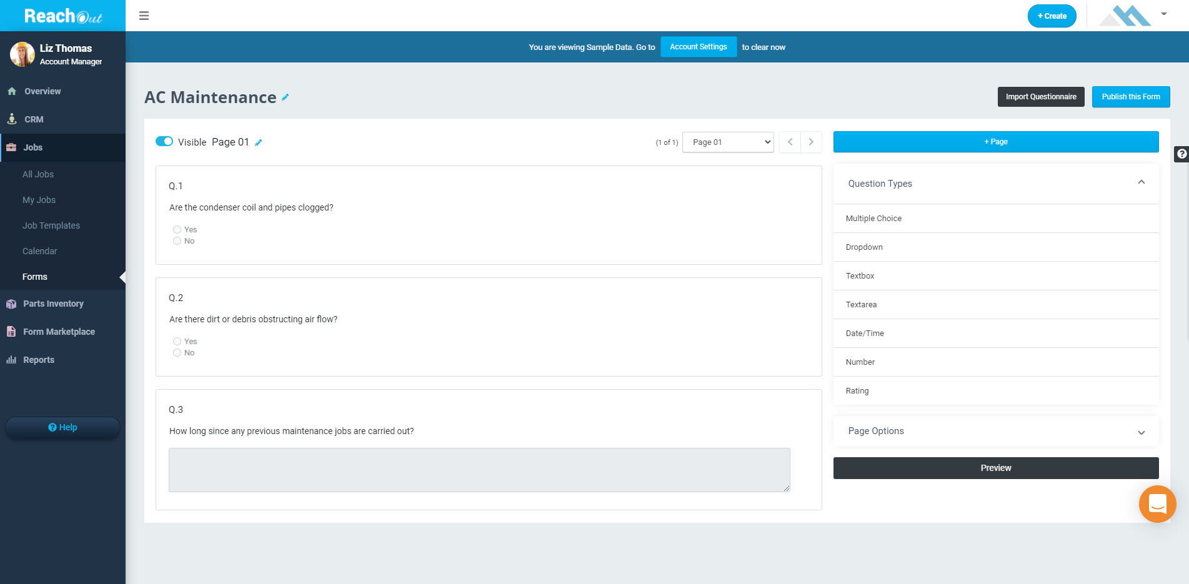Image resolution: width=1189 pixels, height=584 pixels.
Task: Select Yes for the condenser coil question
Action: click(177, 229)
